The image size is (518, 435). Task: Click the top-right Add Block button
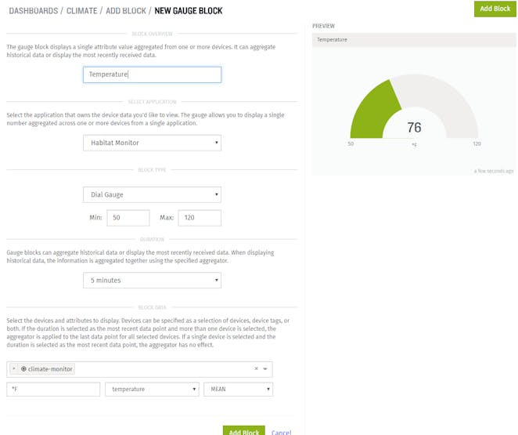click(495, 9)
